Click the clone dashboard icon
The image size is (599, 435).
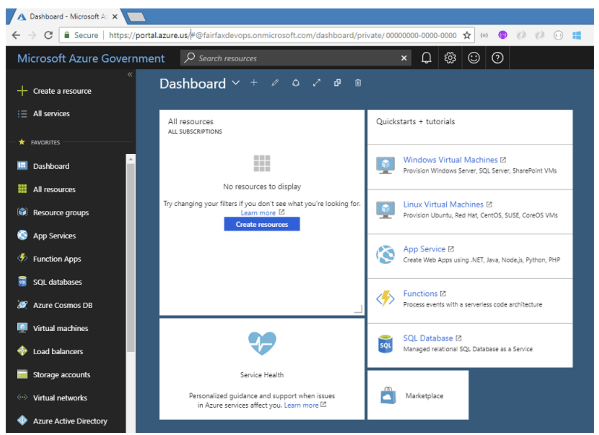pos(337,83)
